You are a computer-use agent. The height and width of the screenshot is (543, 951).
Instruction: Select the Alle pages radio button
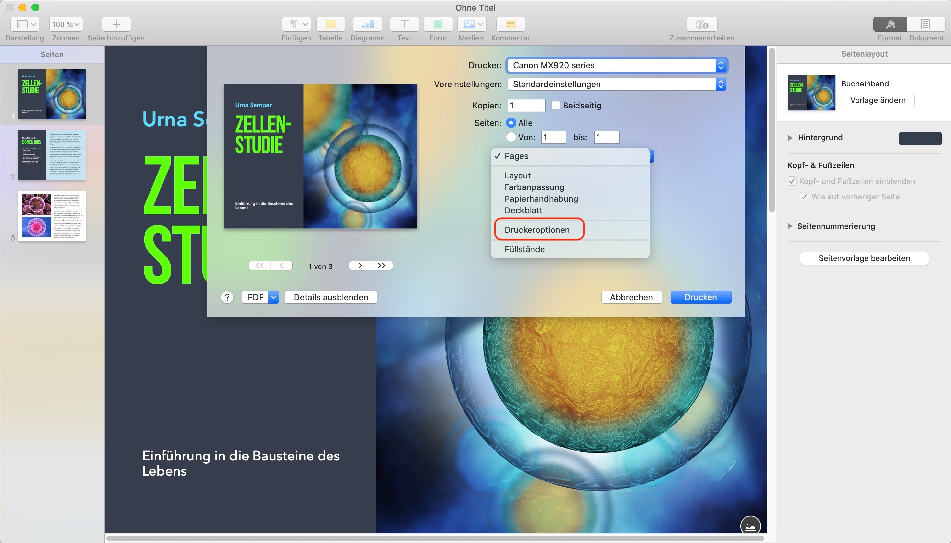(511, 123)
